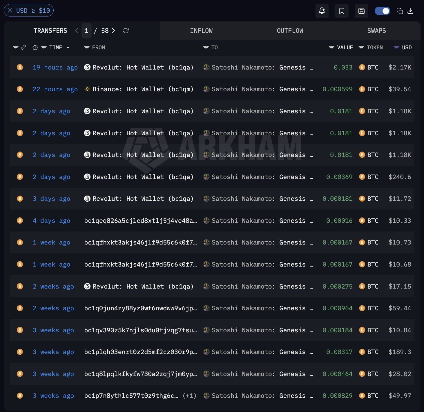Click the Satoshi avatar in the $11.72 row
This screenshot has height=412, width=424.
[x=206, y=199]
